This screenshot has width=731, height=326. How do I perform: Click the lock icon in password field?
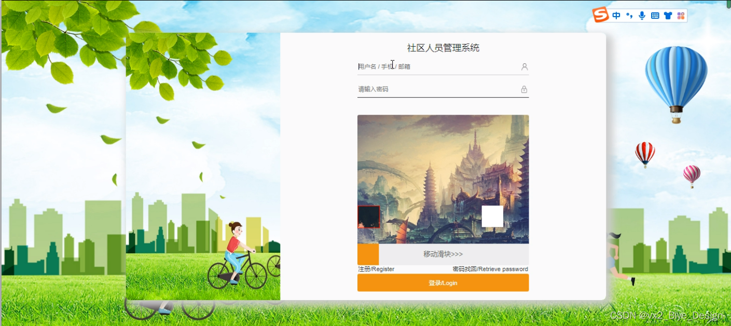[x=525, y=89]
